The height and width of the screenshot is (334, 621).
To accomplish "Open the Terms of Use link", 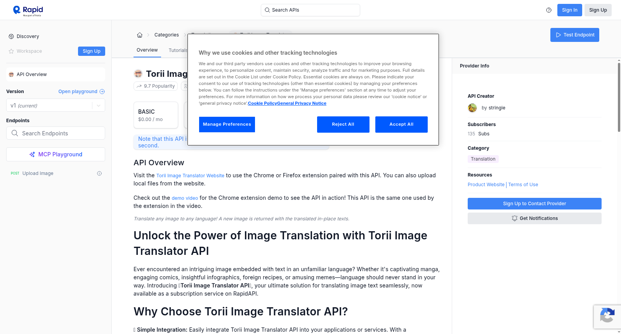I will [523, 185].
